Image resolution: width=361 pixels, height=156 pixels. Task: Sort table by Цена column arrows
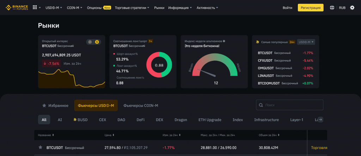[x=113, y=135]
